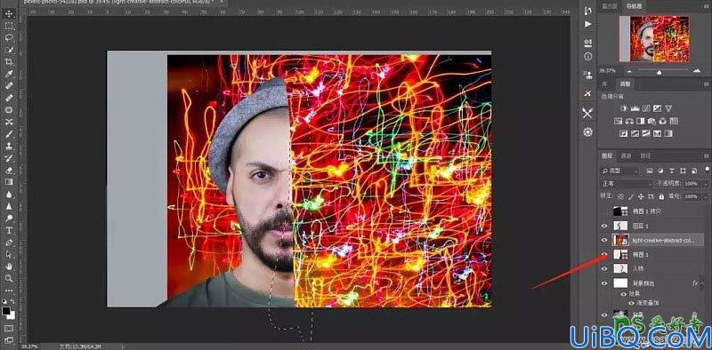Screen dimensions: 712x350
Task: Toggle eye icon of layer above light-creative layer
Action: pos(604,226)
